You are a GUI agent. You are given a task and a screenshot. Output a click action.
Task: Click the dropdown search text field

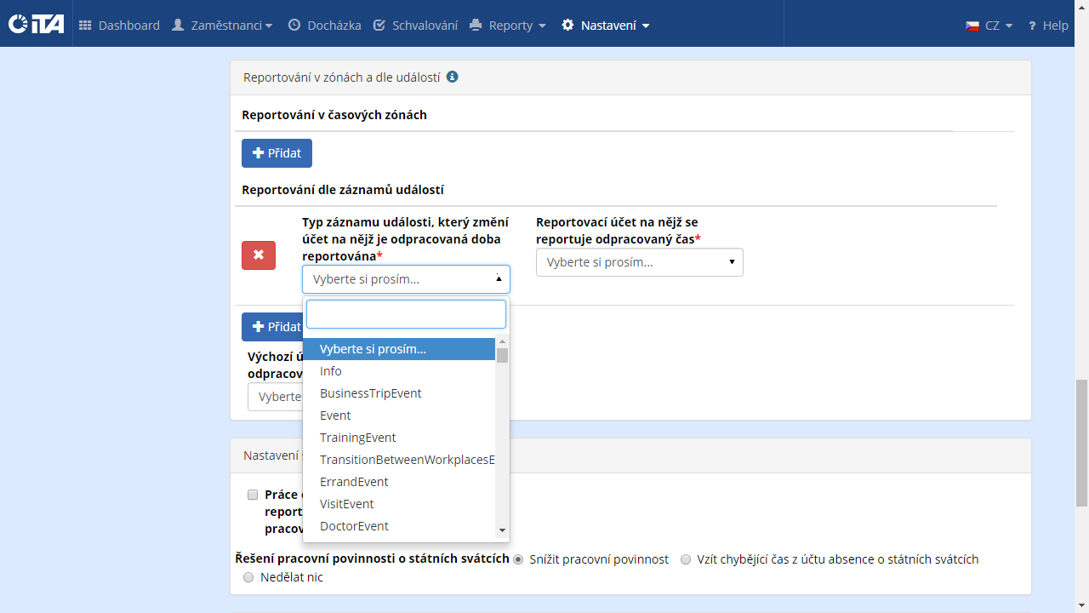[406, 314]
